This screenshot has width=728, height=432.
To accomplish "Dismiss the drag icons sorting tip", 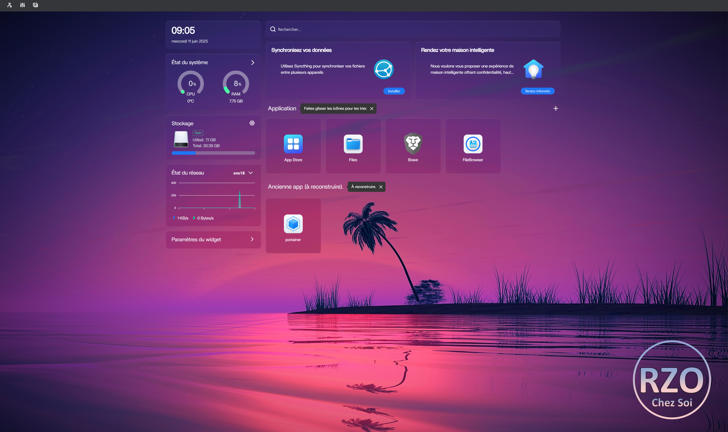I will point(372,108).
